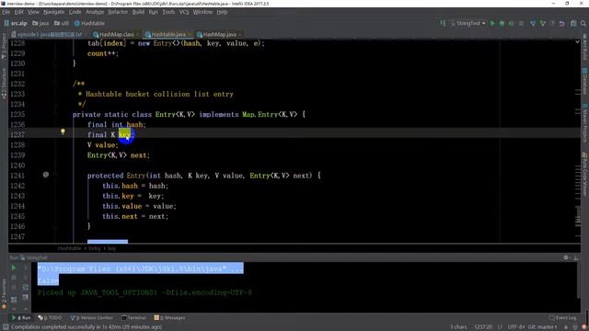This screenshot has height=331, width=589.
Task: Run with coverage icon in toolbar
Action: pyautogui.click(x=512, y=23)
